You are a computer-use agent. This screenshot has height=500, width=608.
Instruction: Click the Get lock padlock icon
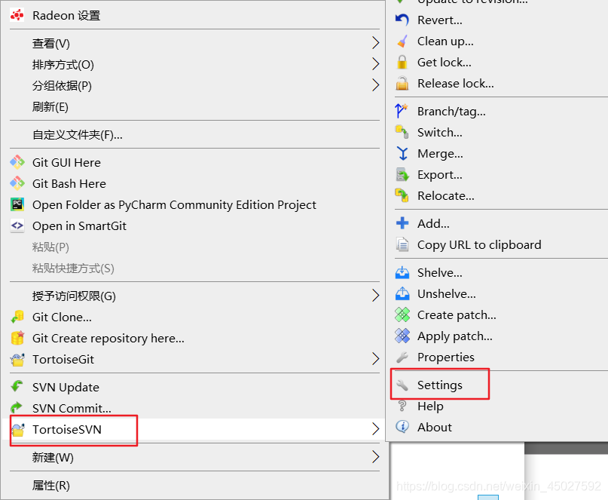(402, 62)
